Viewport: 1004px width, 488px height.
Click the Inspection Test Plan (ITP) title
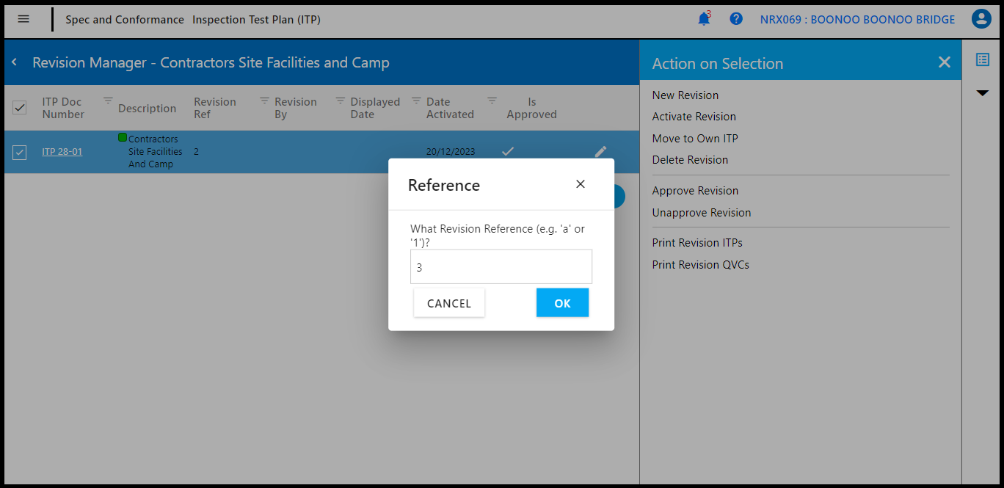coord(256,19)
